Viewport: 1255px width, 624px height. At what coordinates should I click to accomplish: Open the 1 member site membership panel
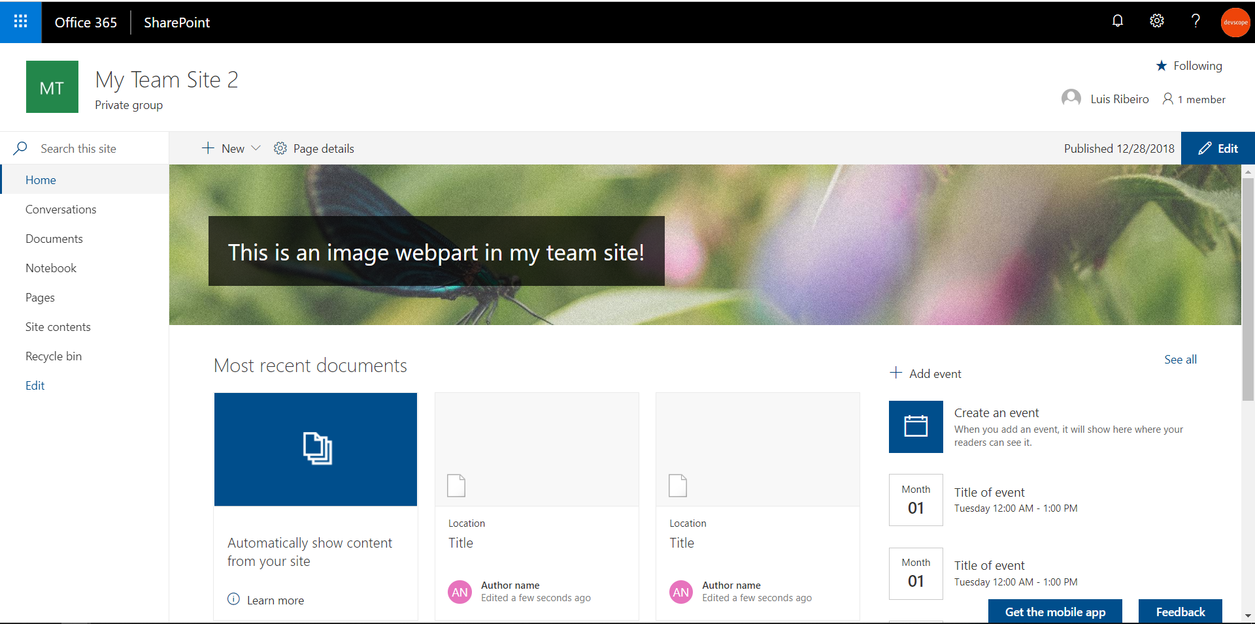(x=1194, y=99)
